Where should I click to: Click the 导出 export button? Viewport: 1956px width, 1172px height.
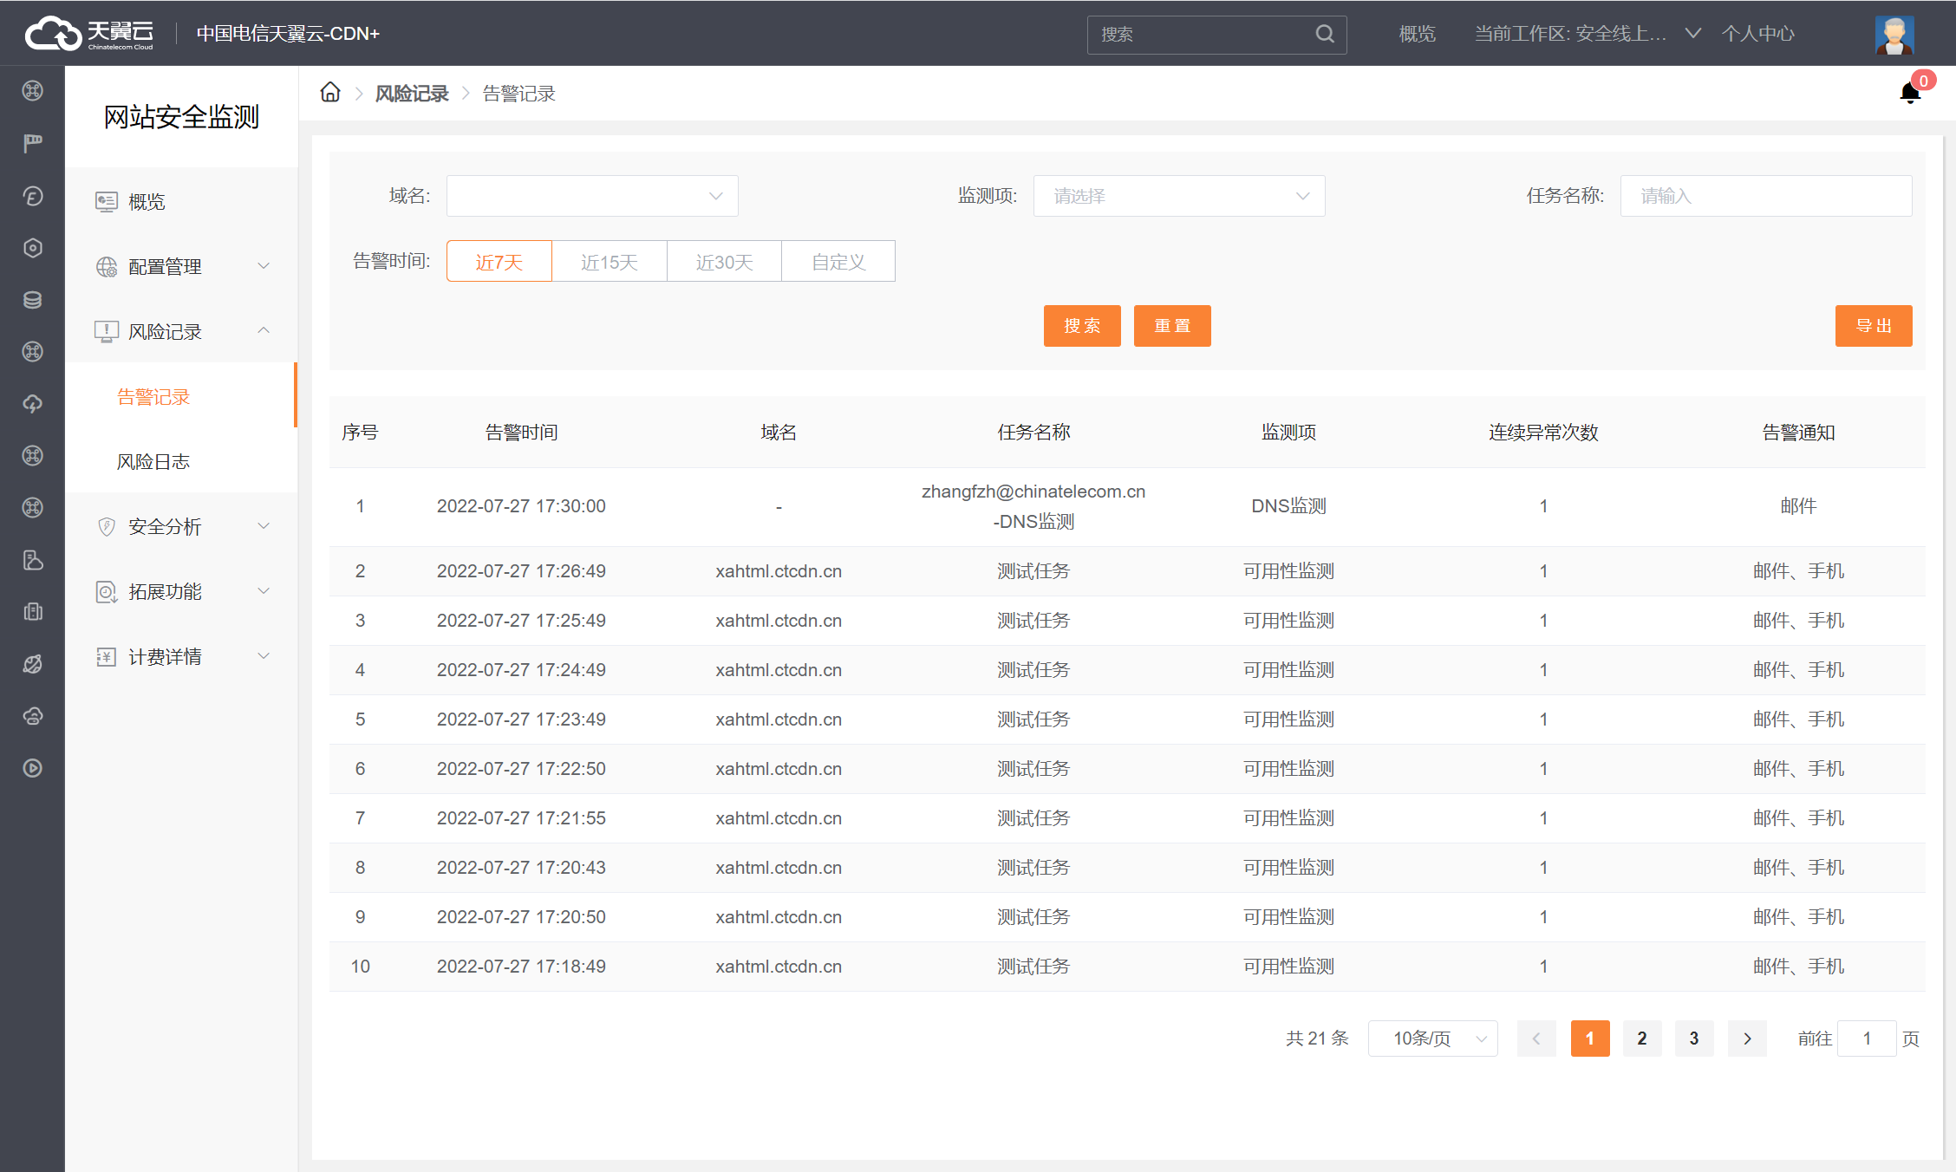click(x=1873, y=326)
